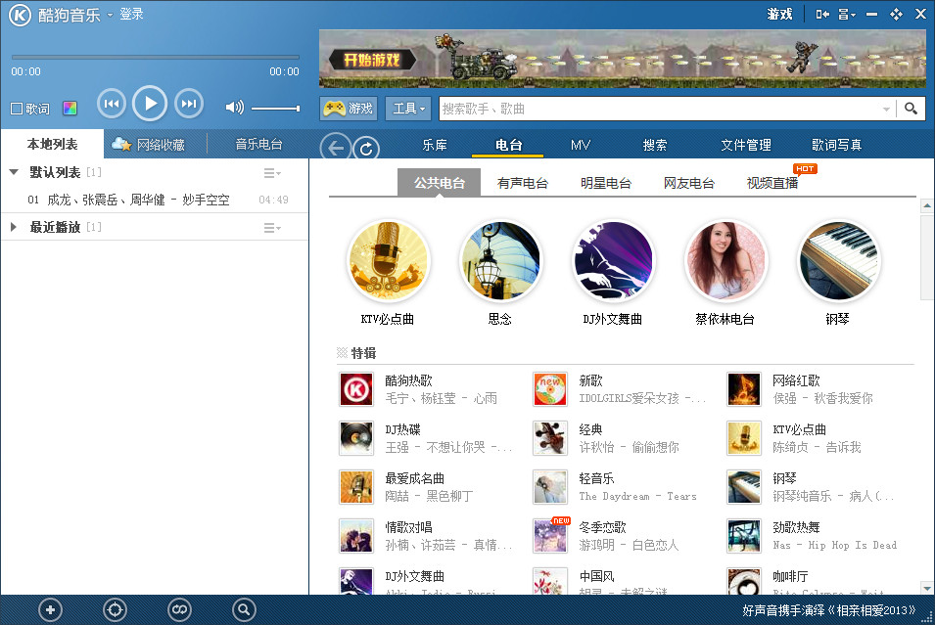Image resolution: width=935 pixels, height=625 pixels.
Task: Click the 好声音携手演绎《相亲相爱2013》 link
Action: (x=828, y=610)
